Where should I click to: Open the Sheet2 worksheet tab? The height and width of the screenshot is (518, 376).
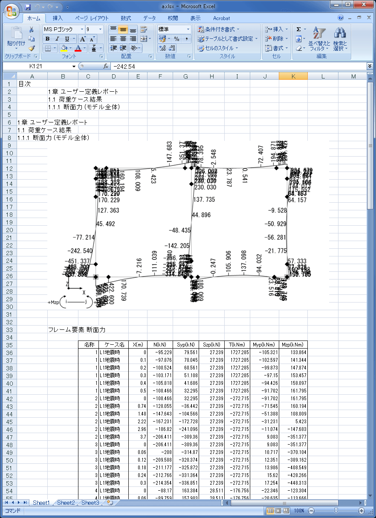[66, 503]
